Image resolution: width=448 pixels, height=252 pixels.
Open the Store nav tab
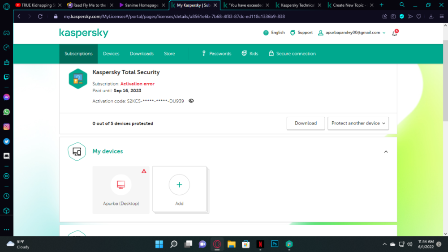pyautogui.click(x=169, y=54)
